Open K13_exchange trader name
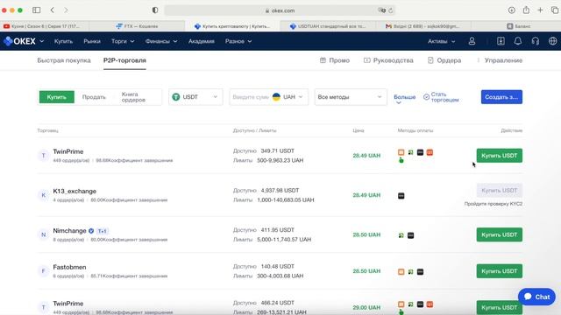This screenshot has width=561, height=315. point(75,192)
